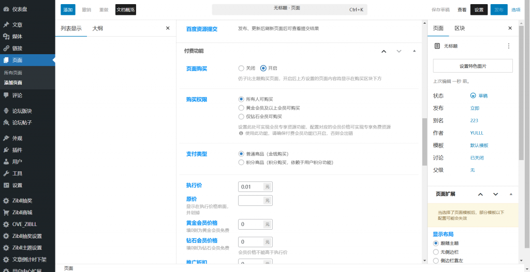
Task: Click the 页面 pages icon
Action: (6, 60)
